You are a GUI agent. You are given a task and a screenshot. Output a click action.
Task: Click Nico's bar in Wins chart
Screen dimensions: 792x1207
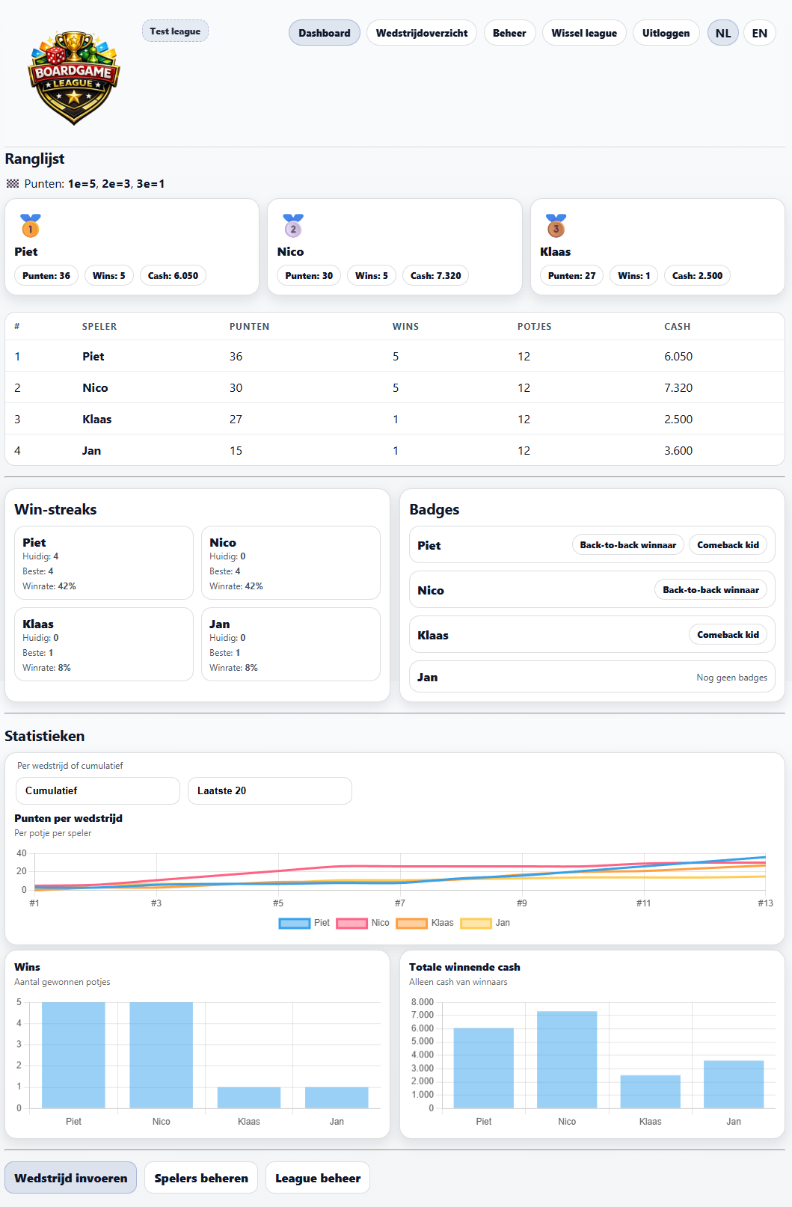pyautogui.click(x=161, y=1054)
